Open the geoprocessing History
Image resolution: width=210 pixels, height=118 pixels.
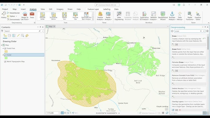point(4,15)
